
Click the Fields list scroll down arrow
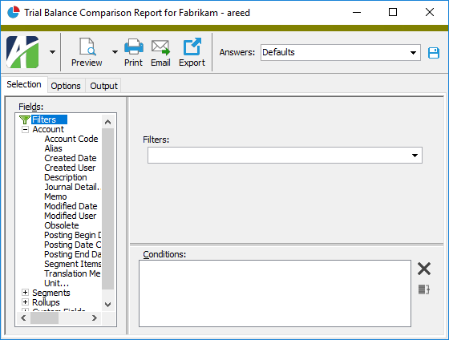pos(107,304)
